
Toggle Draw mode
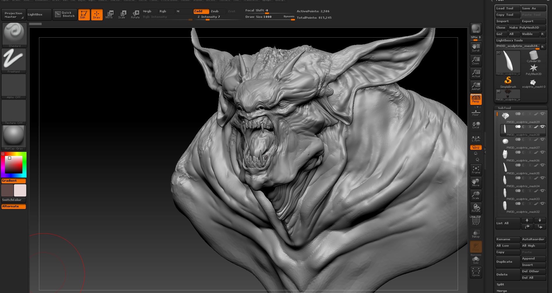point(97,15)
